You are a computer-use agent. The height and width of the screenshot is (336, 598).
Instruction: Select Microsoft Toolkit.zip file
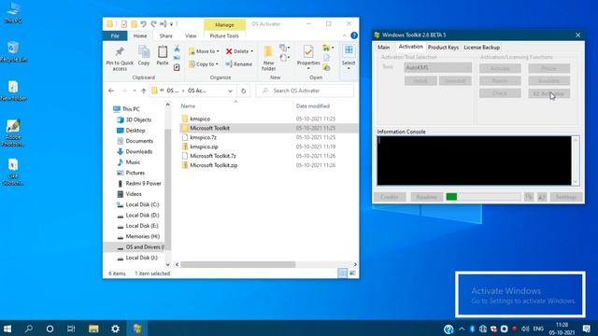point(214,165)
